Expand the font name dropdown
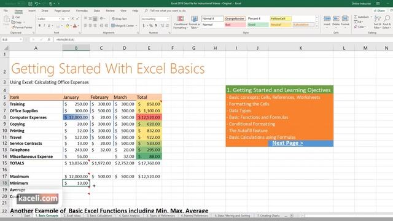Screen dimensions: 393x221 [59, 19]
